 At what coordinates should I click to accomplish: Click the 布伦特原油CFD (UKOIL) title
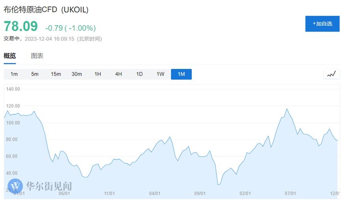(46, 10)
